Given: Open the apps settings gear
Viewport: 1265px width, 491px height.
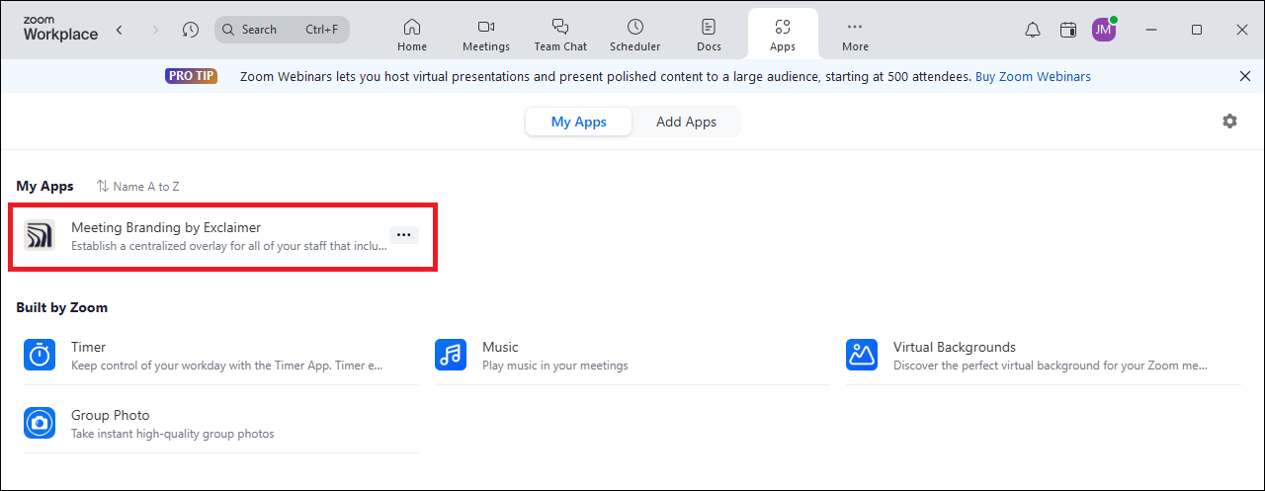Looking at the screenshot, I should coord(1229,122).
